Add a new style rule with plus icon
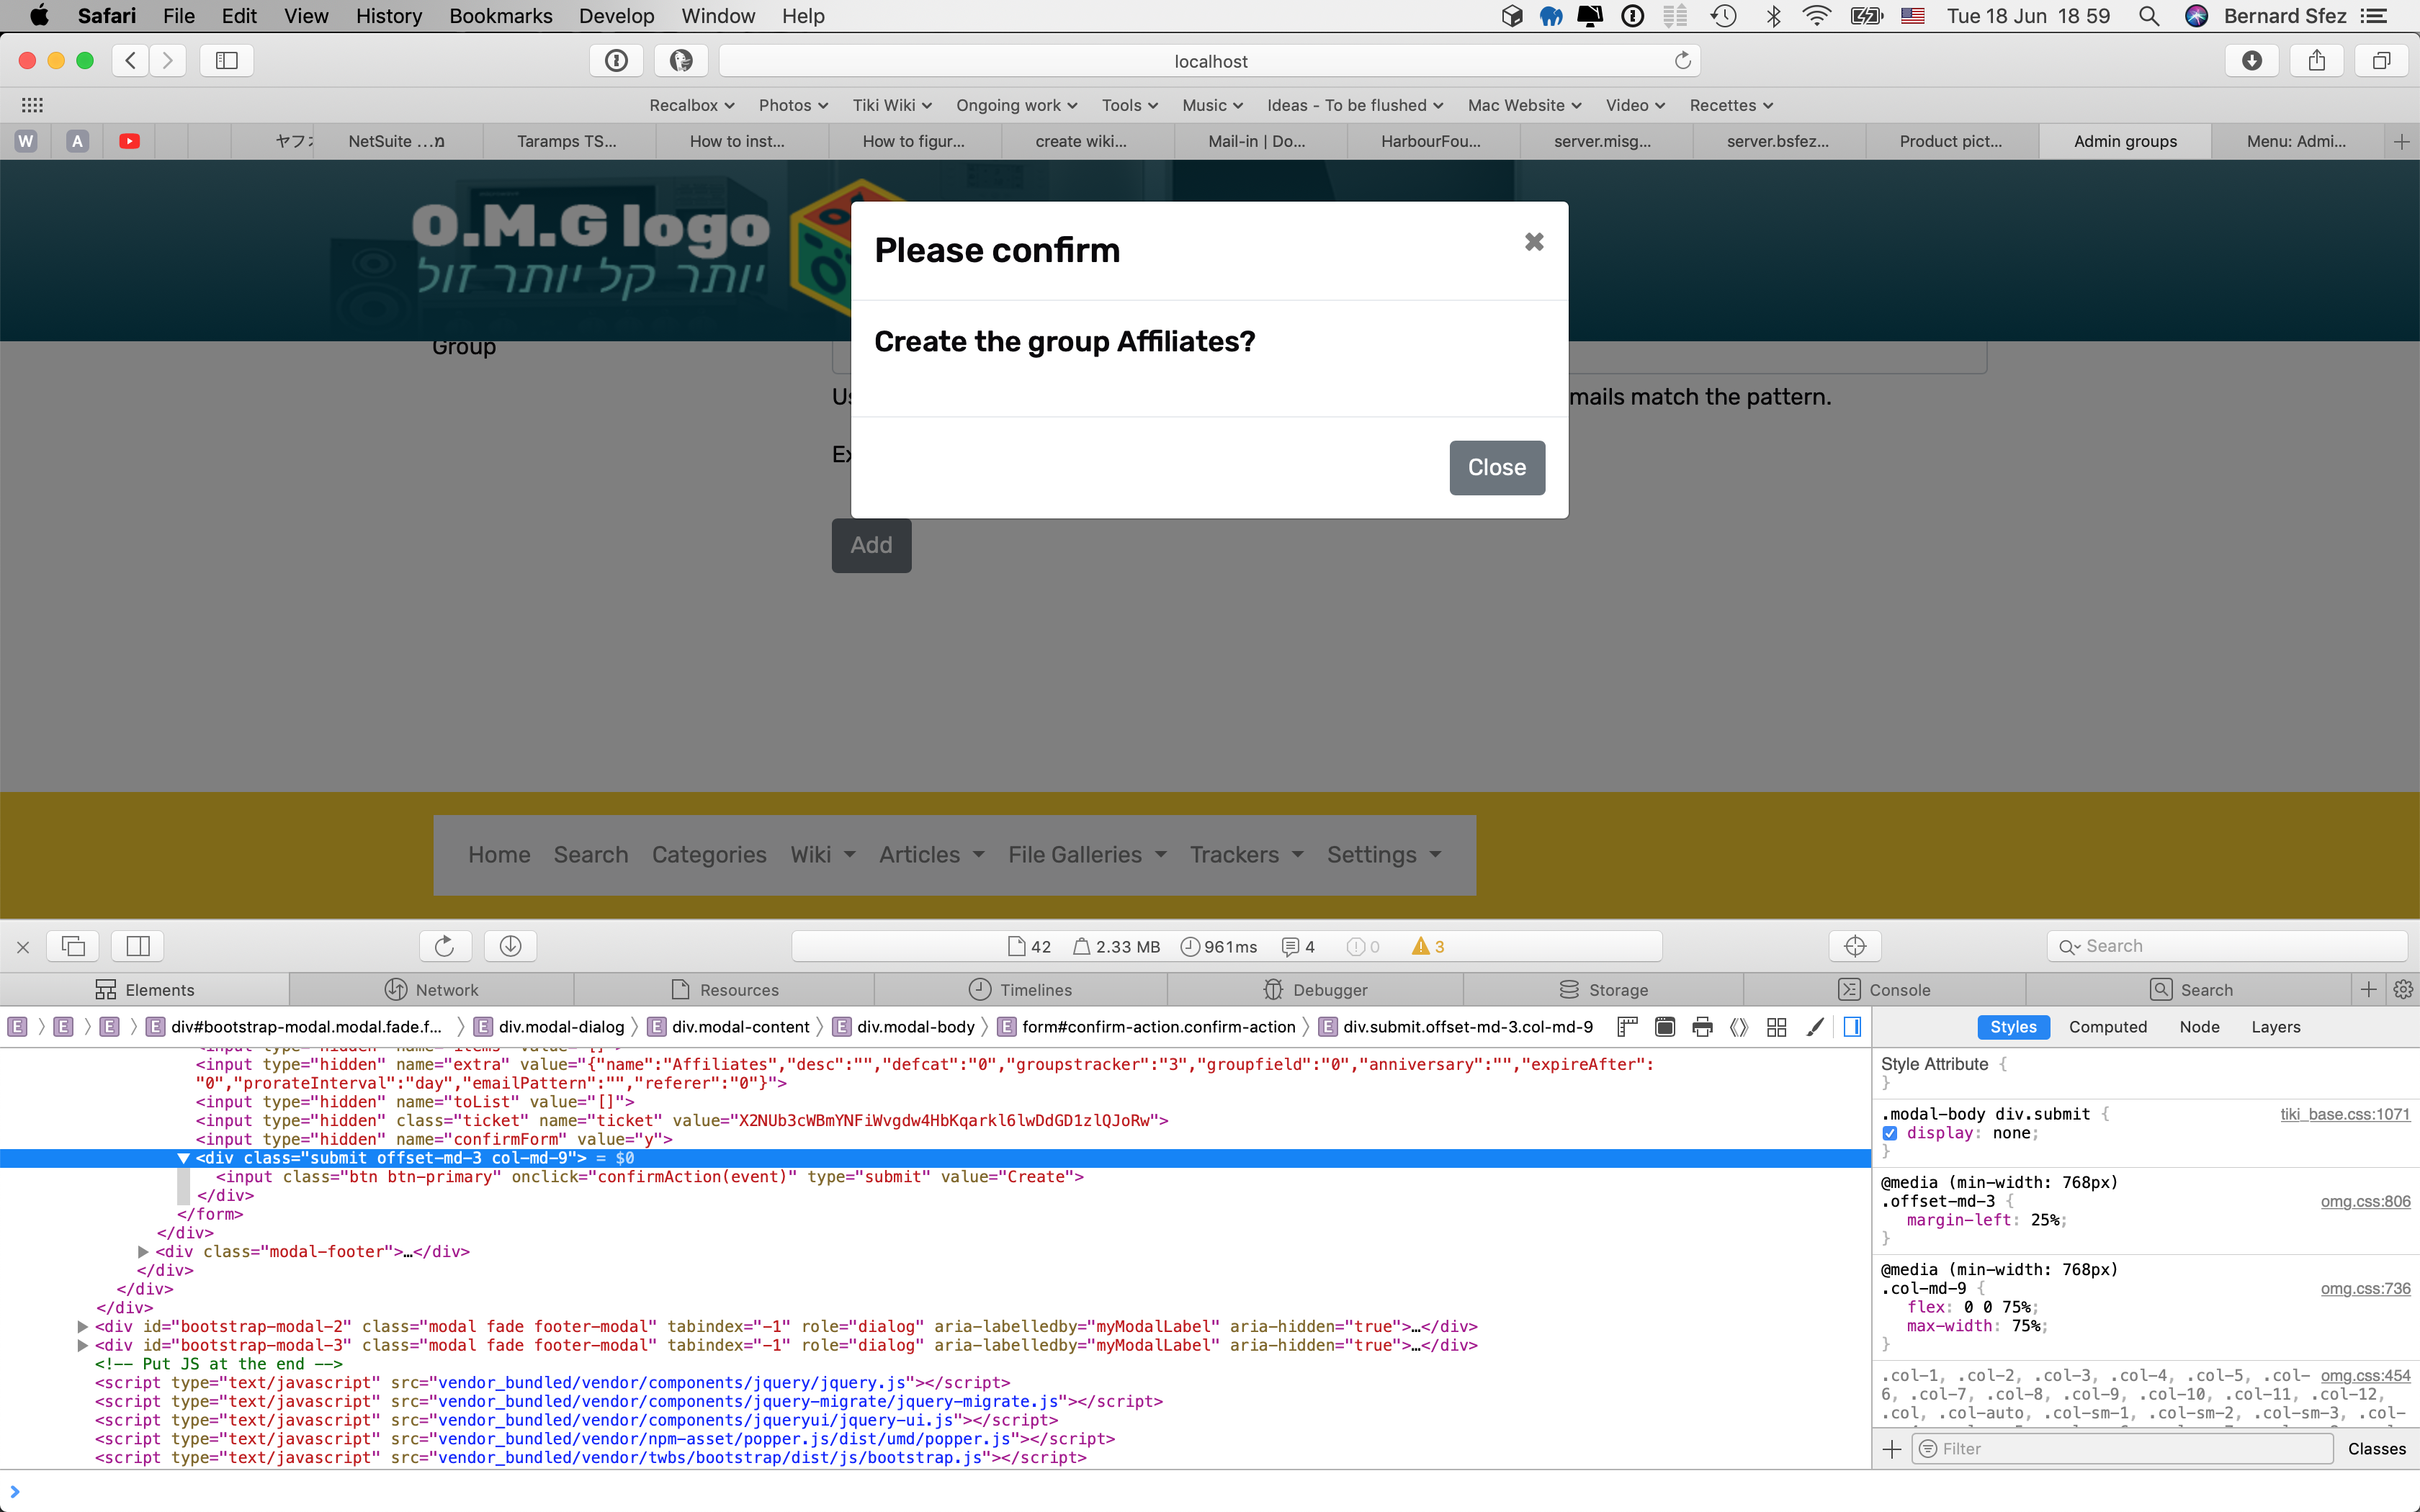Image resolution: width=2420 pixels, height=1512 pixels. pos(1892,1449)
